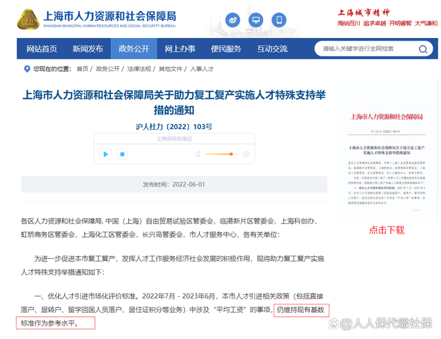Open the 便民服务 menu item
Image resolution: width=441 pixels, height=339 pixels.
click(x=226, y=49)
